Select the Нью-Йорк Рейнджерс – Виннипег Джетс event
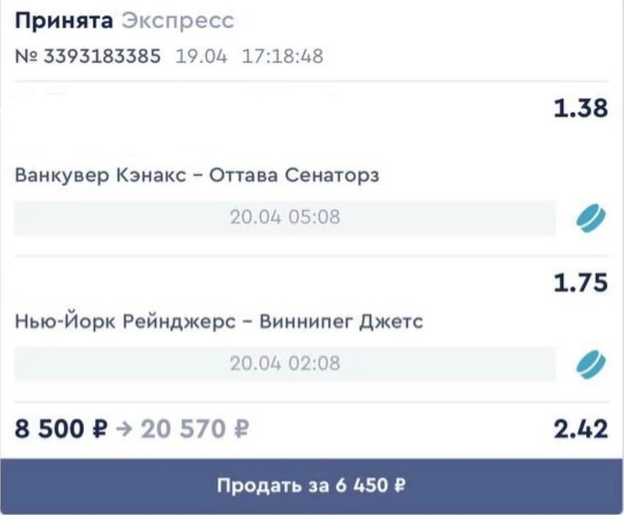The width and height of the screenshot is (624, 515). pyautogui.click(x=219, y=322)
